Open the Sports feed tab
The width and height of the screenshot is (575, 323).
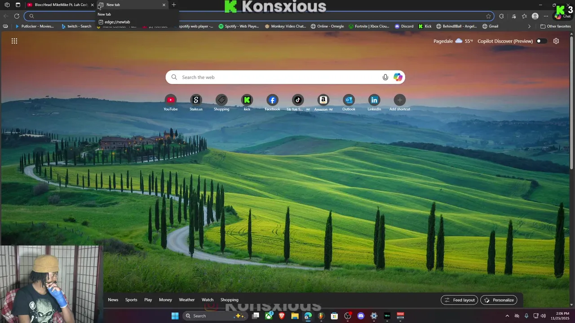click(x=131, y=300)
